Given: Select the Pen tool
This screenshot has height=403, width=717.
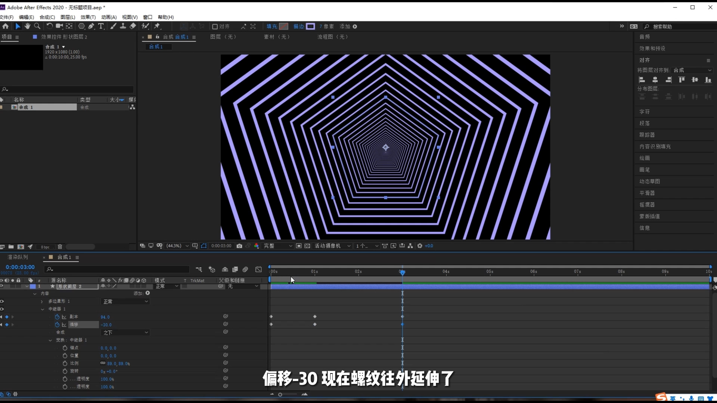Looking at the screenshot, I should pos(91,26).
